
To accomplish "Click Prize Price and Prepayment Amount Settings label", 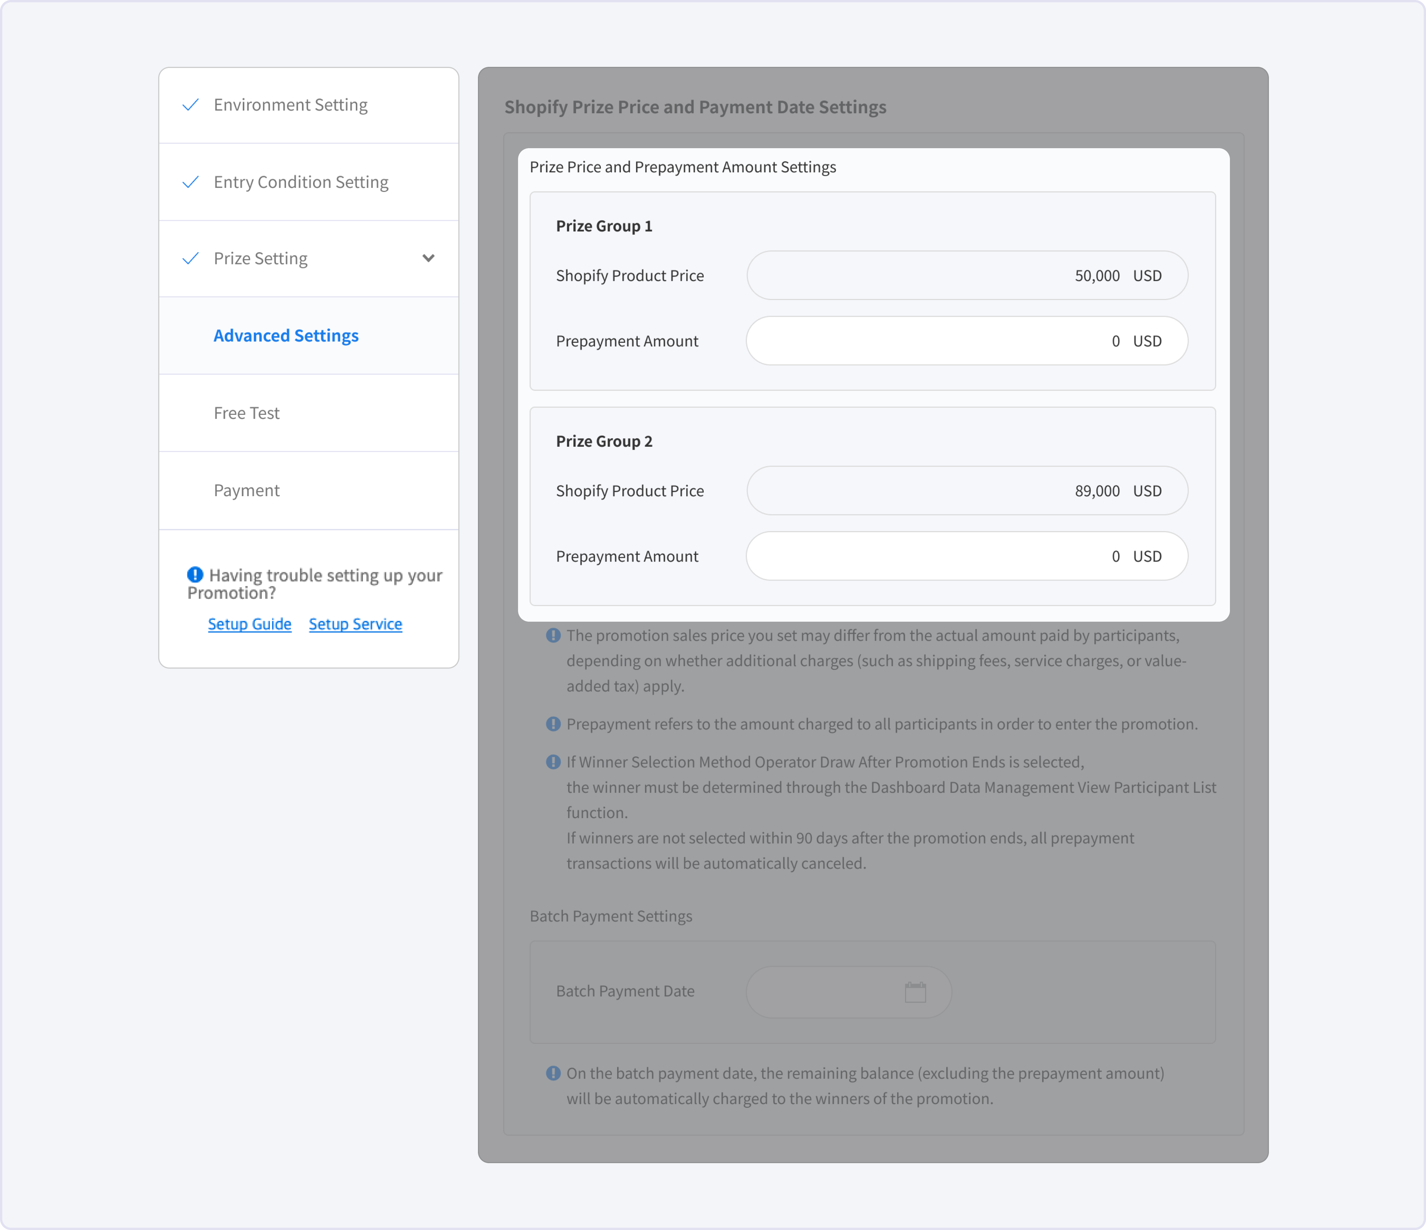I will [683, 167].
